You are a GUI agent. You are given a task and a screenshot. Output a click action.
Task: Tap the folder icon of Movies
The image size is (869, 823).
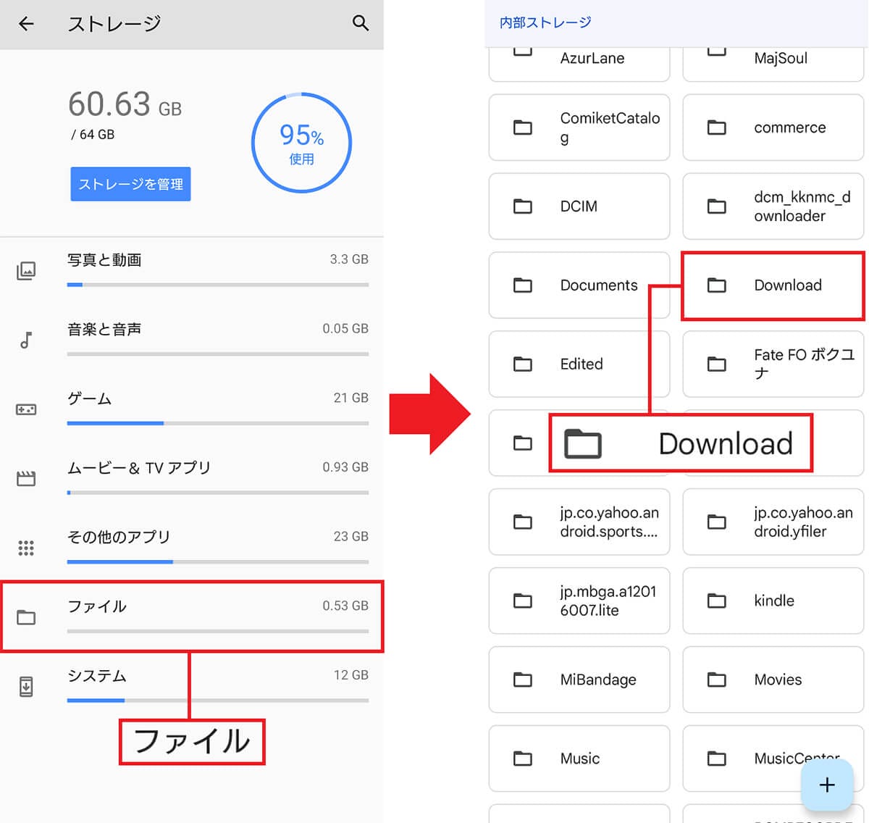(717, 680)
